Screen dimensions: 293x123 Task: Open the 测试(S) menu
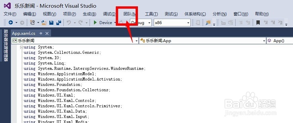click(171, 14)
